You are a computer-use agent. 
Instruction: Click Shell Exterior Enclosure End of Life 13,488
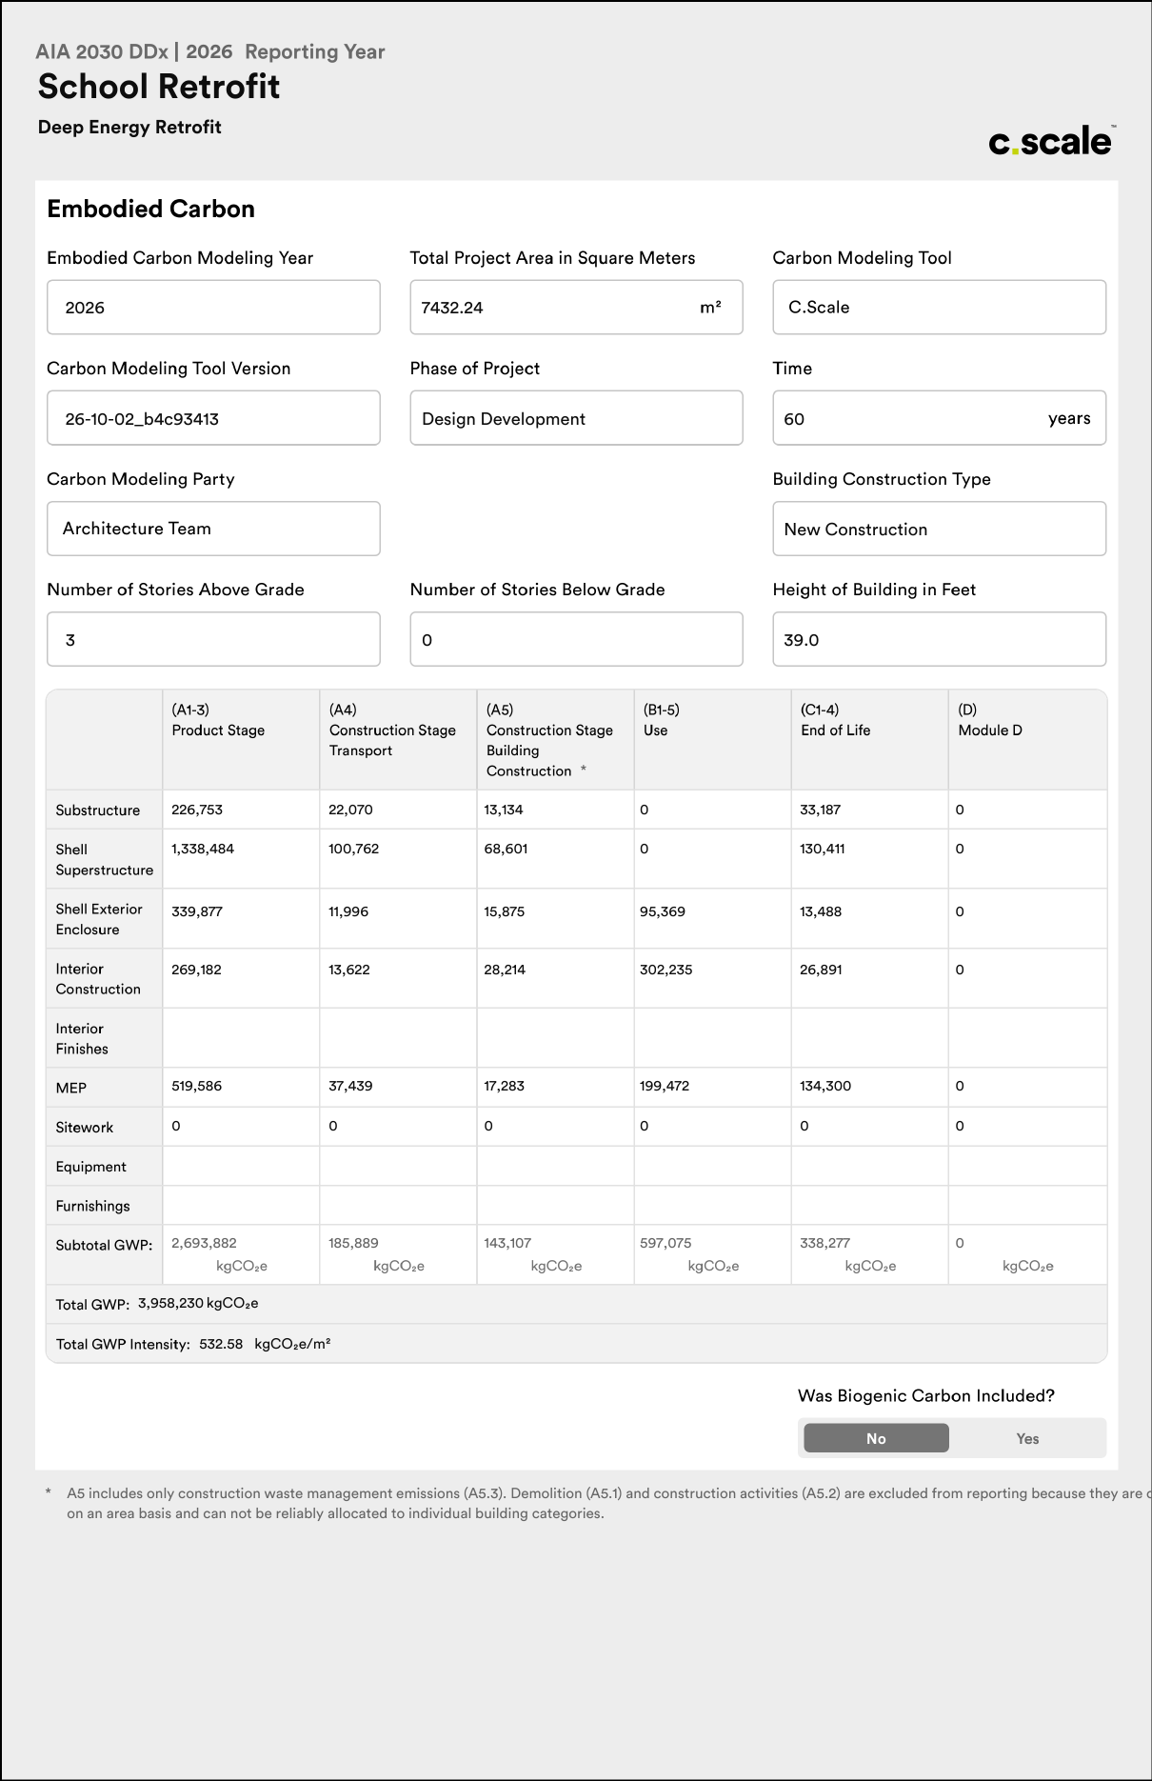(821, 911)
